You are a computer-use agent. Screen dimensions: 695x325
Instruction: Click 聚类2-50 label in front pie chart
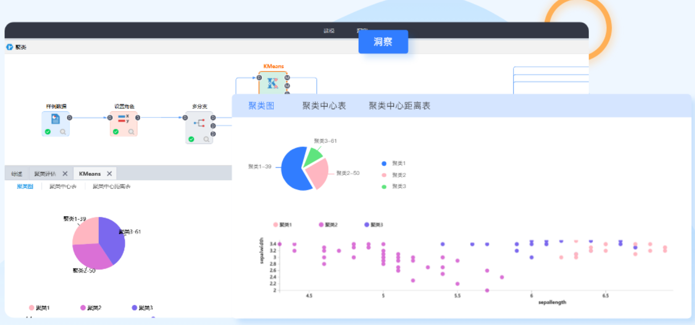tap(348, 173)
